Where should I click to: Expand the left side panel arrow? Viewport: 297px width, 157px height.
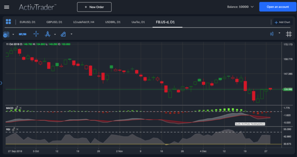(1, 83)
